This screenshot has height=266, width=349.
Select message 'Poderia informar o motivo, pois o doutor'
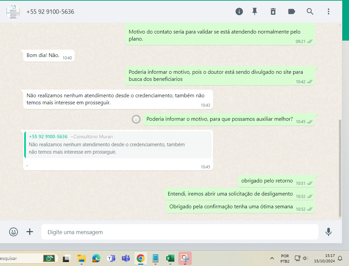[220, 76]
